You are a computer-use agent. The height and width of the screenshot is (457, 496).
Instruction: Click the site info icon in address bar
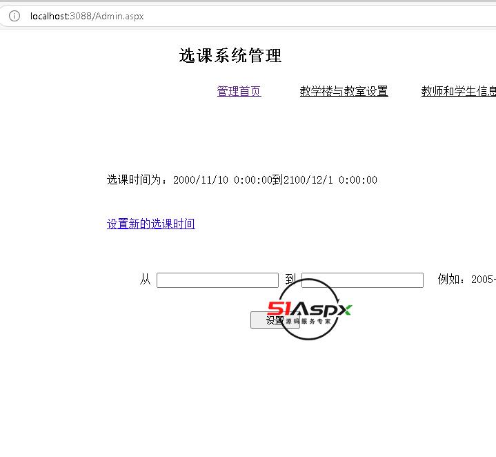coord(14,16)
